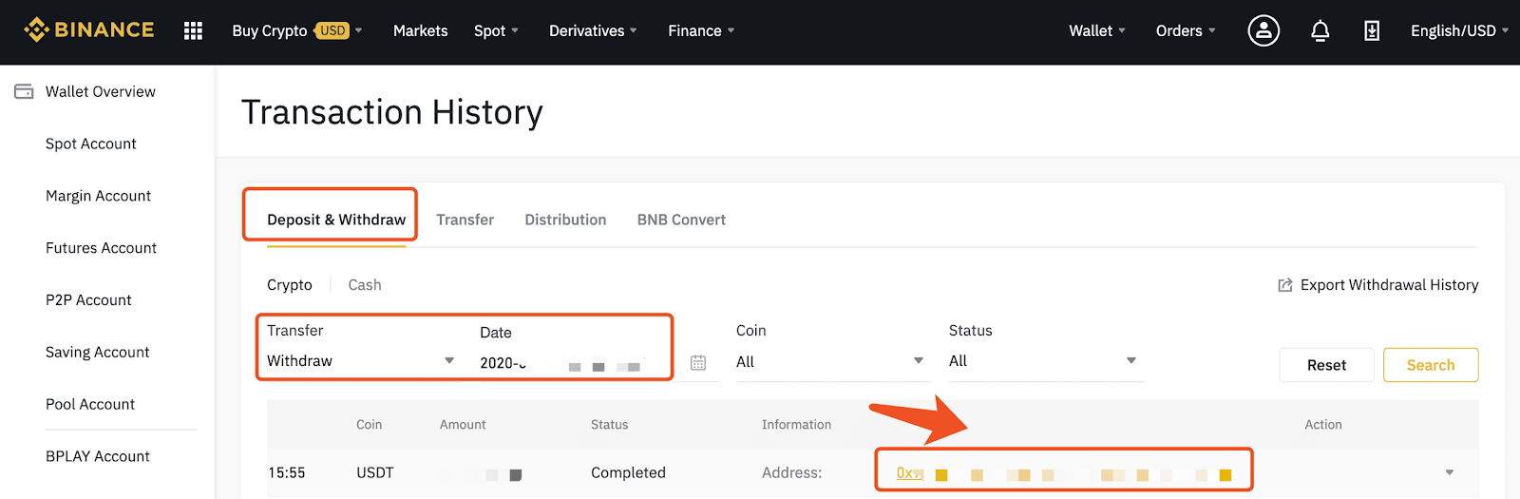Viewport: 1520px width, 499px height.
Task: Click the Completed status cell
Action: tap(628, 472)
